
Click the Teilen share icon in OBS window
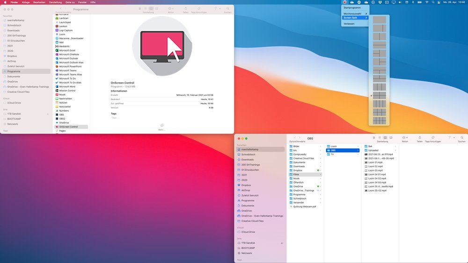[420, 138]
